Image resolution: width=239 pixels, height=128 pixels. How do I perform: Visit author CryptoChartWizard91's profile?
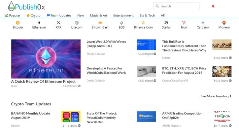[x=175, y=81]
